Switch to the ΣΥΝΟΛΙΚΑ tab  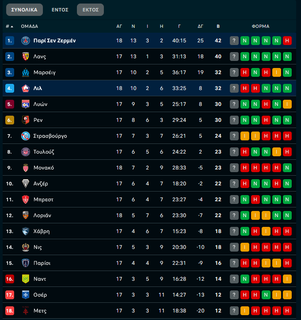tap(24, 10)
